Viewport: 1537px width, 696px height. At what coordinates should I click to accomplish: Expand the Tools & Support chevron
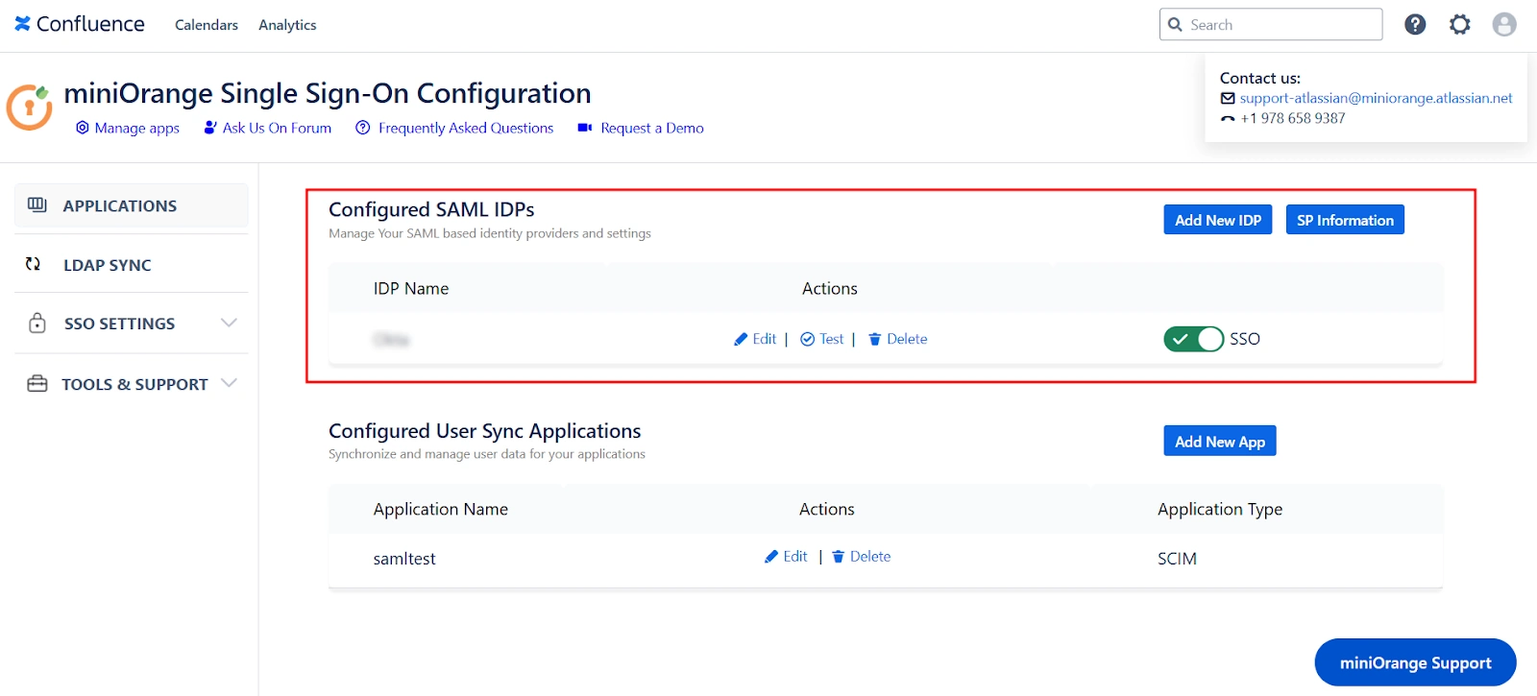(229, 382)
